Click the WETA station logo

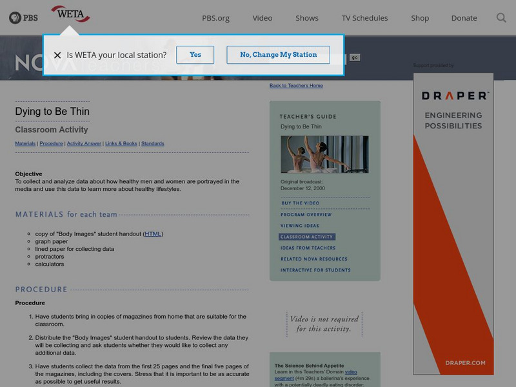(x=70, y=14)
